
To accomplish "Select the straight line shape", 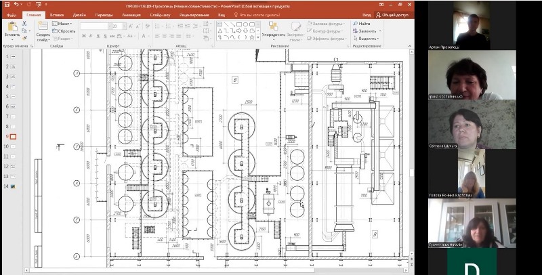I will [226, 24].
